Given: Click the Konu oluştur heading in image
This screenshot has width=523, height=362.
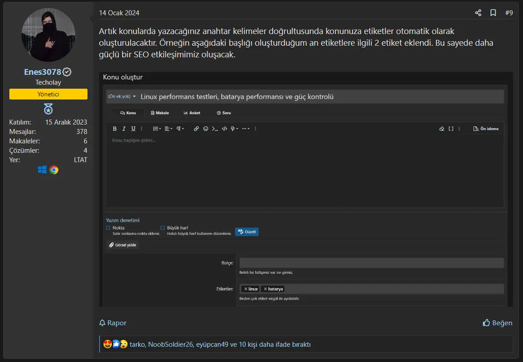Looking at the screenshot, I should [x=123, y=77].
